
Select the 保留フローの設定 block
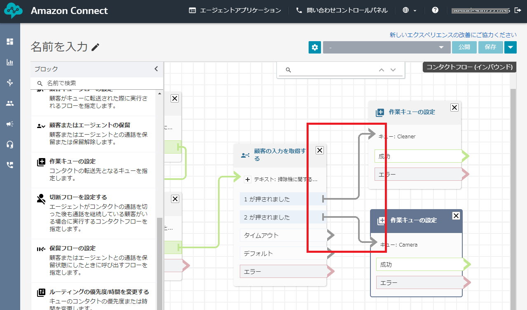(x=94, y=261)
